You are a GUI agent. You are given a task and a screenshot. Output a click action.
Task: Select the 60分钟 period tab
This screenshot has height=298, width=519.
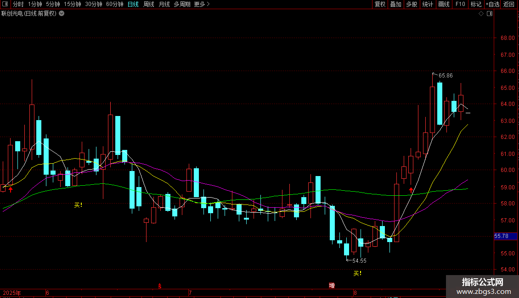point(114,4)
